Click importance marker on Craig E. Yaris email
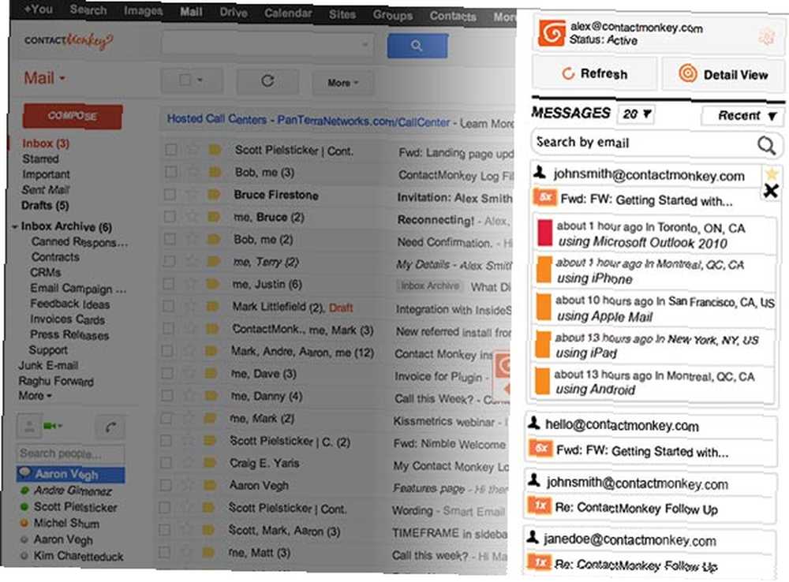This screenshot has width=789, height=582. coord(209,463)
